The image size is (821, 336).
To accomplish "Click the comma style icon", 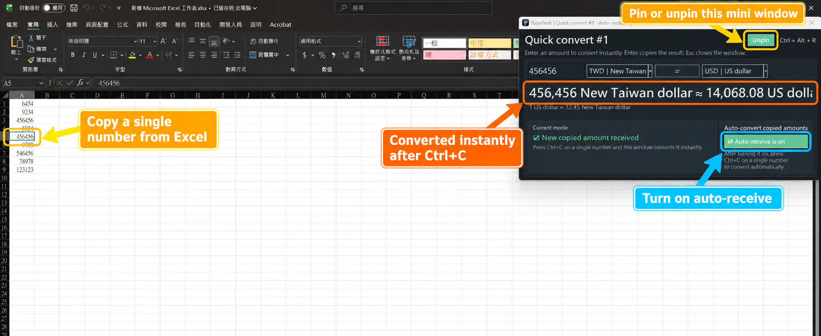I will click(x=333, y=55).
